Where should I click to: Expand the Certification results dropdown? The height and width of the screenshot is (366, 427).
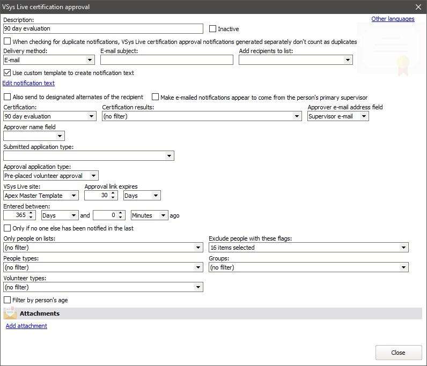[297, 116]
